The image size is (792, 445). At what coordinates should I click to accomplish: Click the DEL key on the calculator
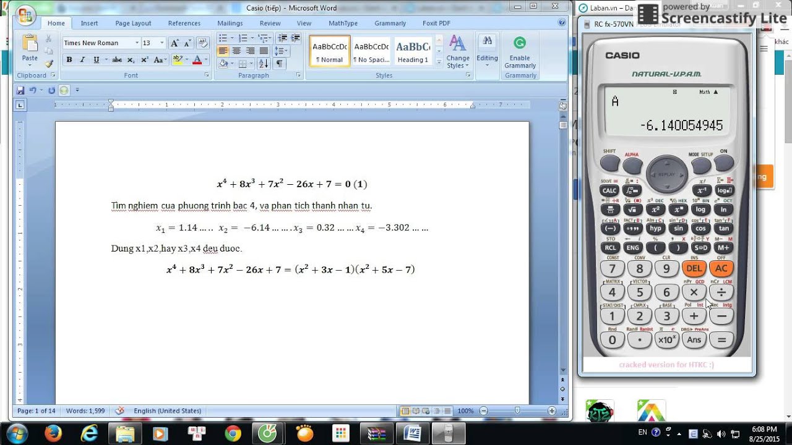coord(694,268)
